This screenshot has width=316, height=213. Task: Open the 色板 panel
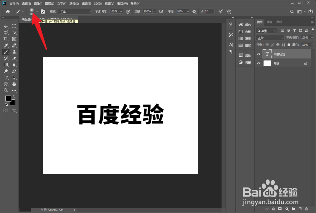tap(245, 32)
